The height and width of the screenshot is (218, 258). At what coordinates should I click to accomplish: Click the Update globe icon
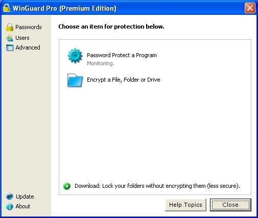[x=10, y=197]
